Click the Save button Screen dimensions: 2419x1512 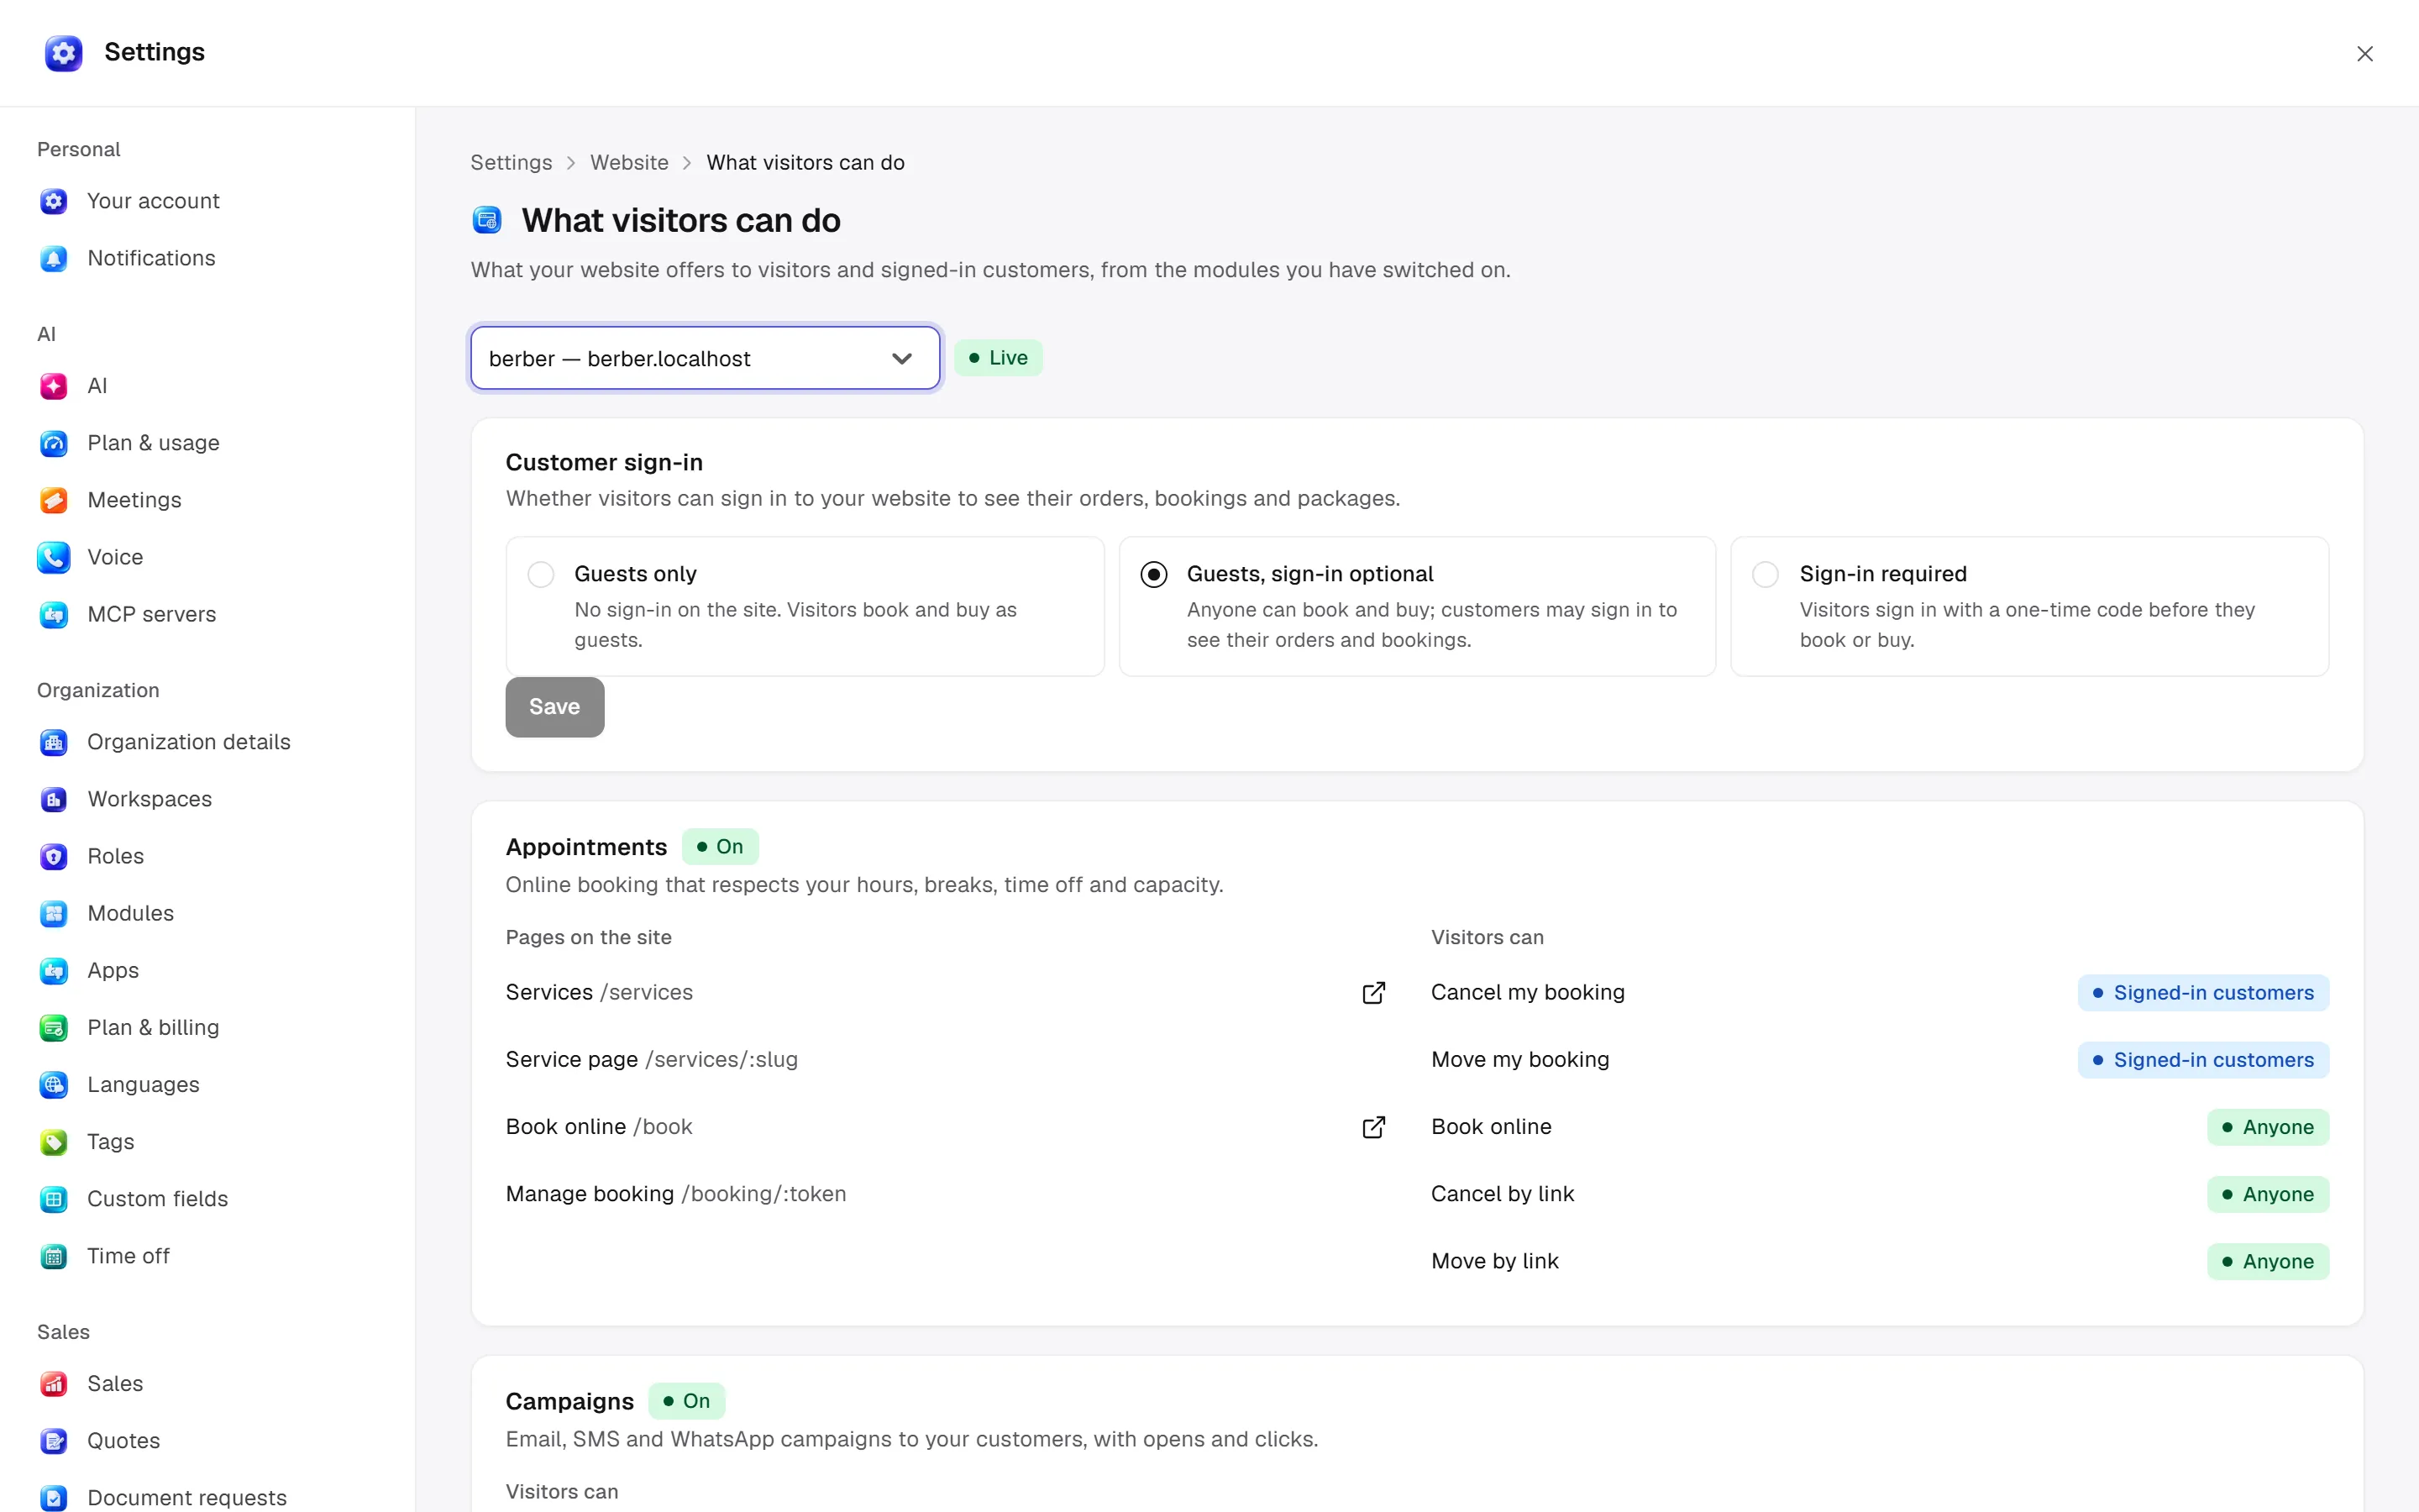[x=554, y=707]
